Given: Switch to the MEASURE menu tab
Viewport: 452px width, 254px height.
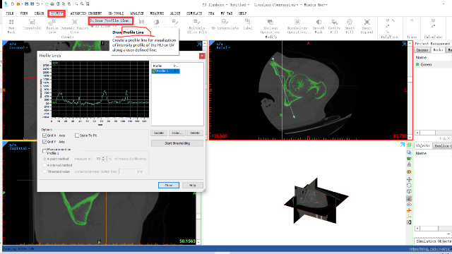Looking at the screenshot, I should tap(157, 13).
